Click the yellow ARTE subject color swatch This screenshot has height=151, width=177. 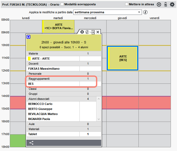coord(29,59)
